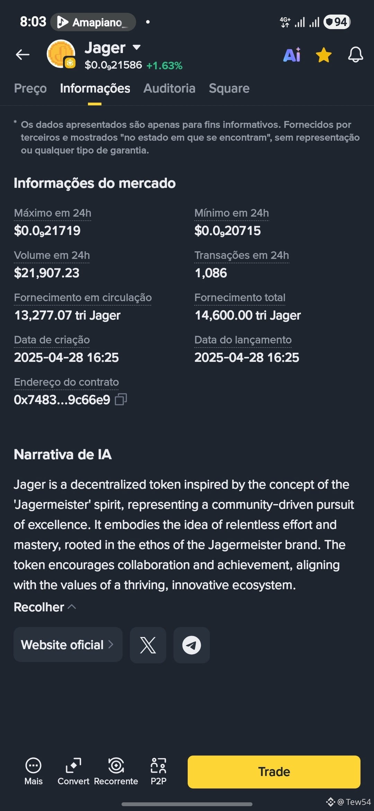Open price alert bell icon
The image size is (374, 811).
(356, 55)
